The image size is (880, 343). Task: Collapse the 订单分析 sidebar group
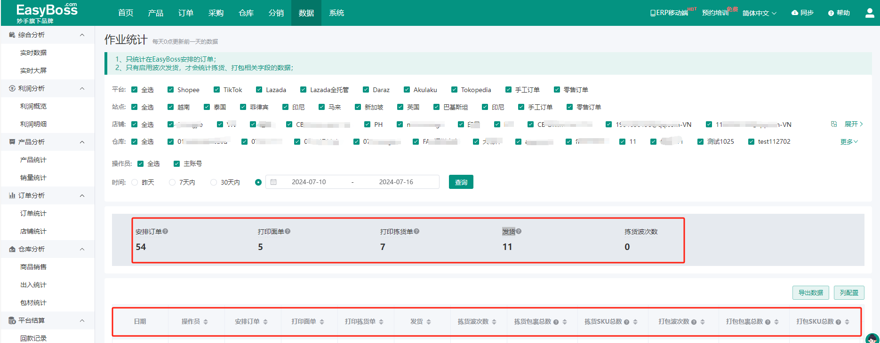tap(82, 195)
